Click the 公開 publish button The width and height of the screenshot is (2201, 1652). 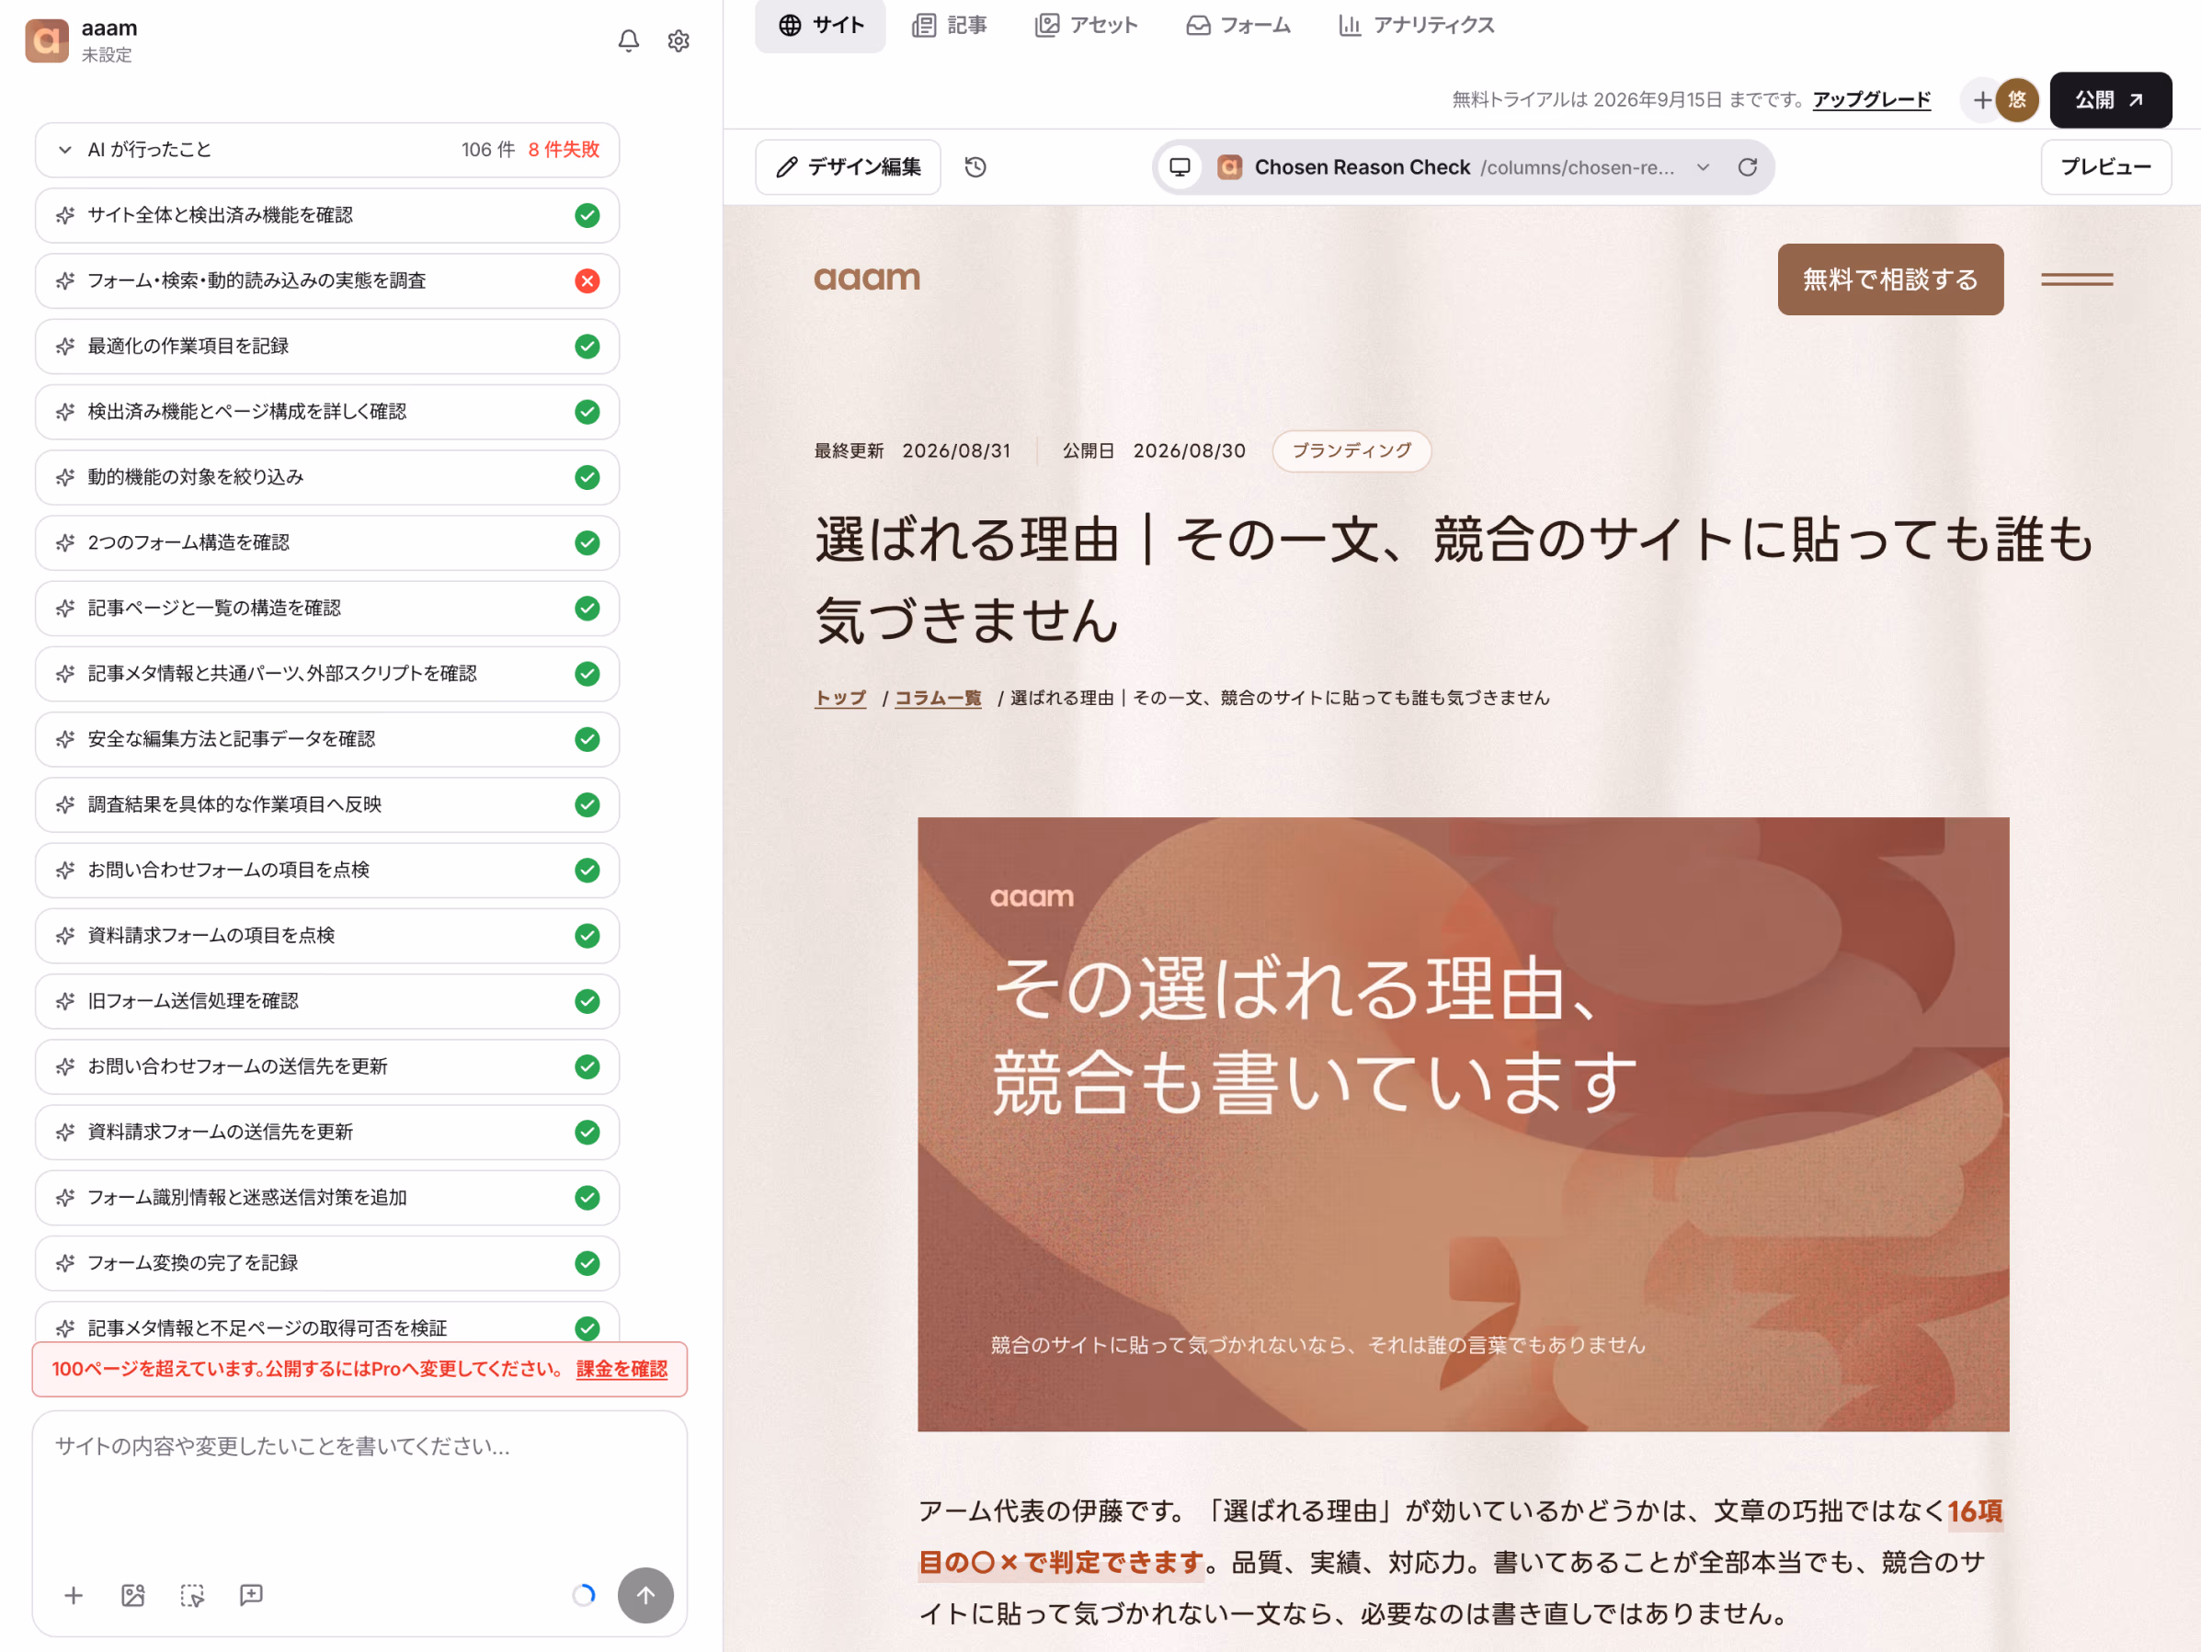[2109, 99]
